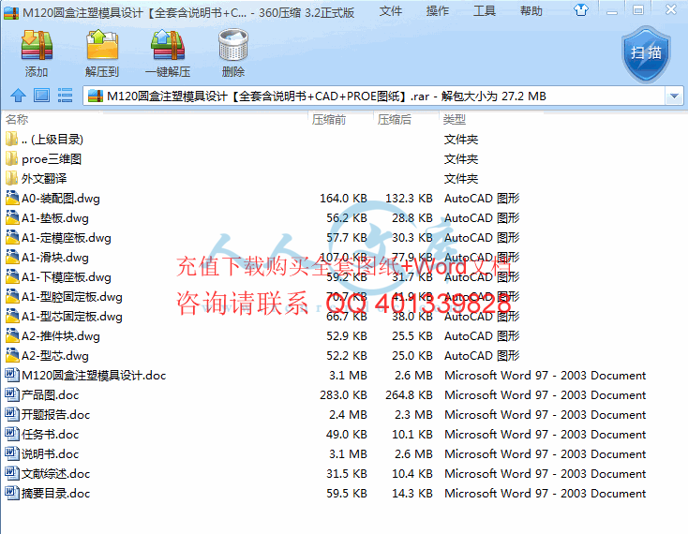
Task: Click the DWG icon of A1-滑块.dwg
Action: [x=12, y=258]
